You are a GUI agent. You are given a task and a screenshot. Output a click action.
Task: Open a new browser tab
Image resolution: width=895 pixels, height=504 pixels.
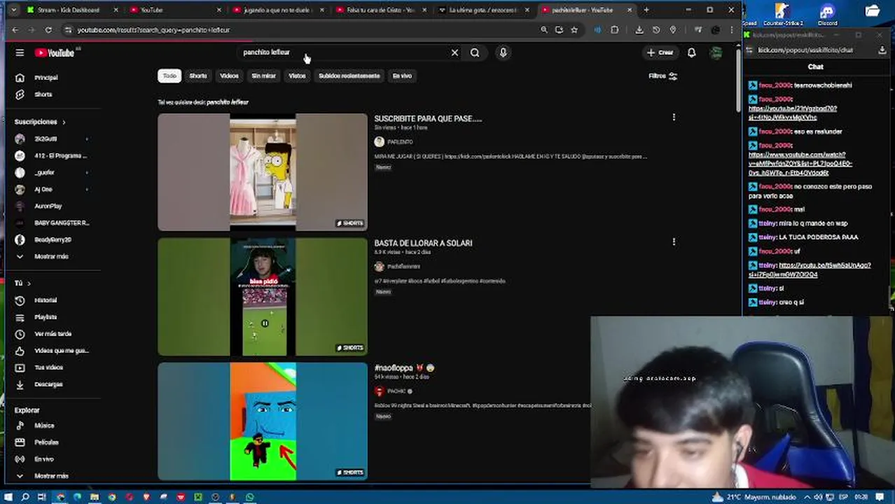point(646,10)
